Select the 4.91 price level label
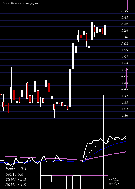 click(x=125, y=56)
